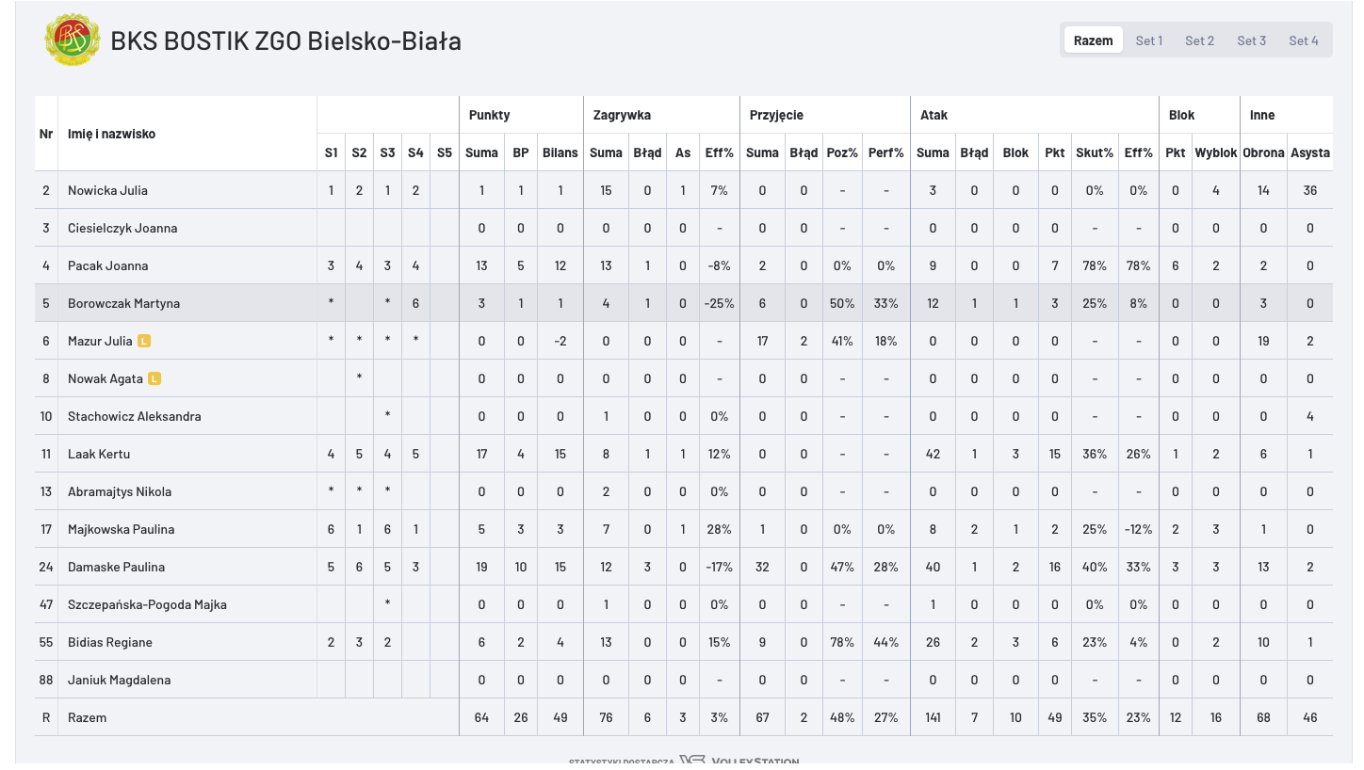Click player name Damaske Paulina
1364x770 pixels.
coord(116,567)
